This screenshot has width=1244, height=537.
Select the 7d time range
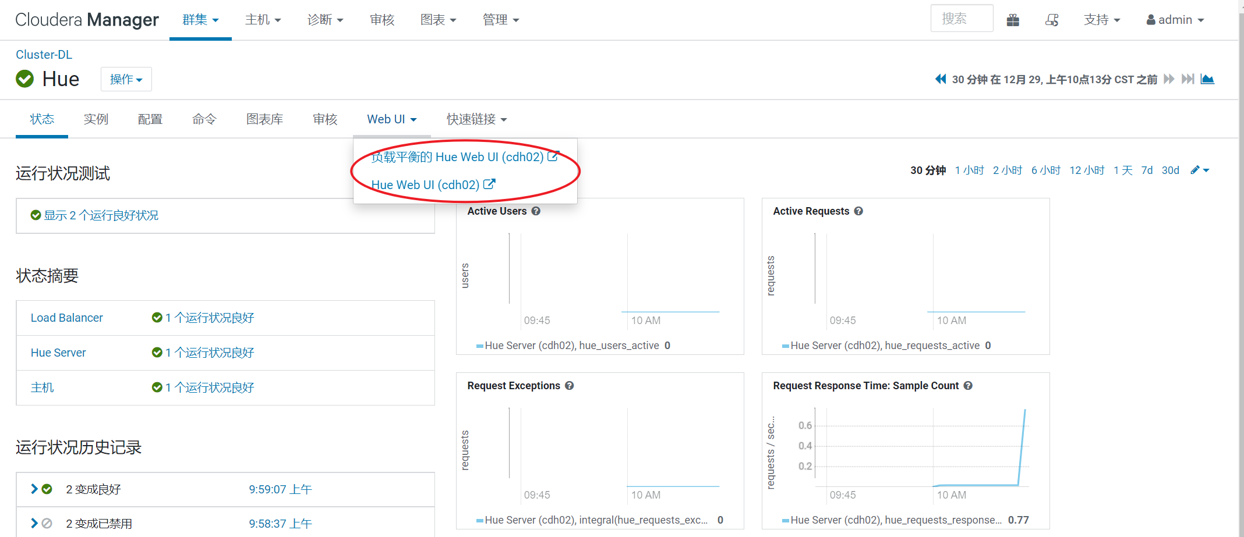(x=1147, y=170)
